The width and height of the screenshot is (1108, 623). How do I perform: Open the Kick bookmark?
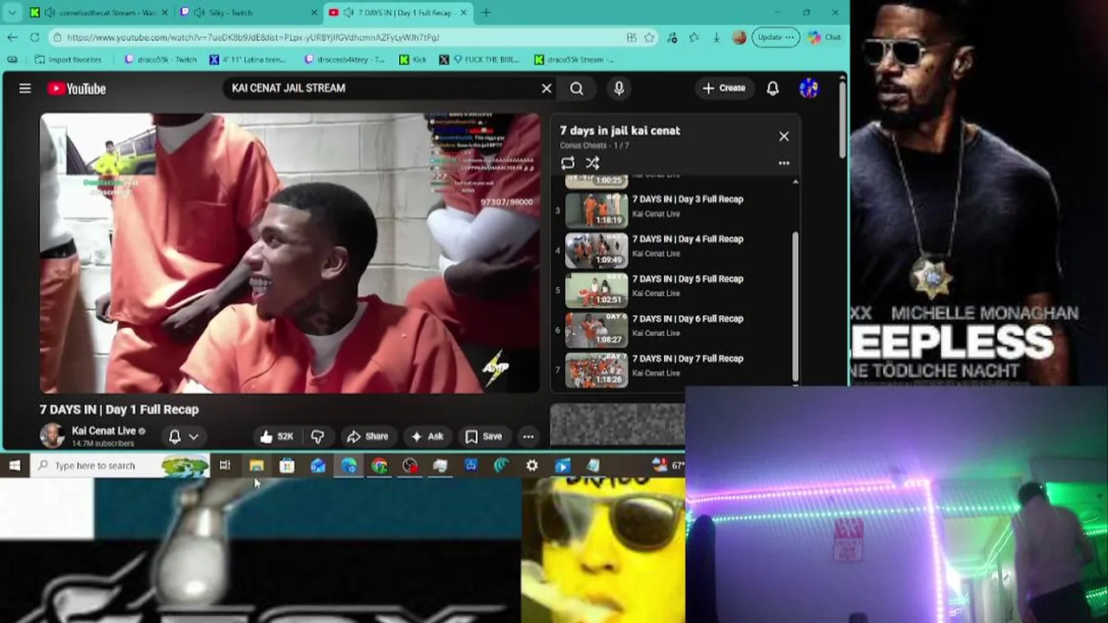[x=413, y=60]
